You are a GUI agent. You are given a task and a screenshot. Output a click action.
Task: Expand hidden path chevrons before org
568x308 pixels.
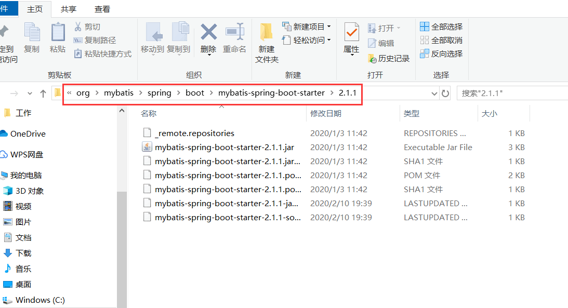(x=69, y=93)
